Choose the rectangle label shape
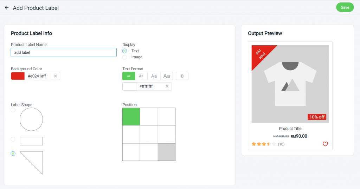 [13, 139]
